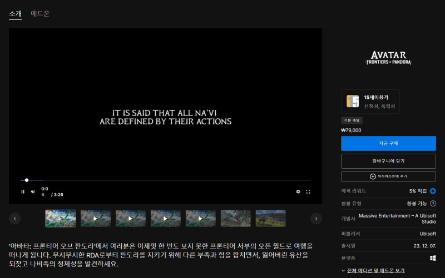Select the second trailer thumbnail

click(96, 219)
